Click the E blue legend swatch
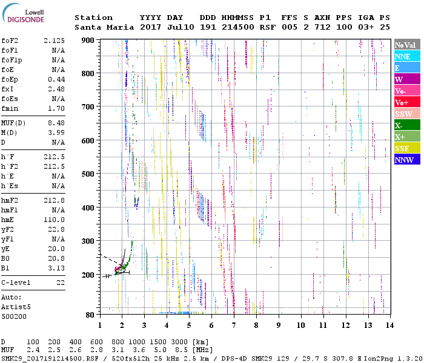This screenshot has width=424, height=363. (x=407, y=68)
